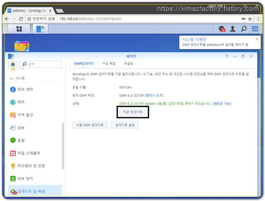Open the user account options icon
This screenshot has height=201, width=265.
(233, 29)
